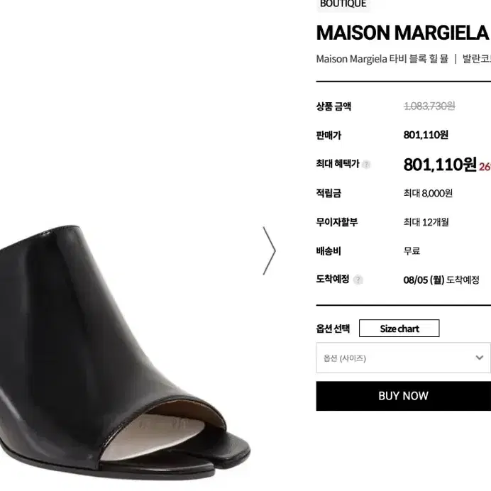Advance to the next product image arrow
Viewport: 491px width, 491px height.
click(270, 251)
